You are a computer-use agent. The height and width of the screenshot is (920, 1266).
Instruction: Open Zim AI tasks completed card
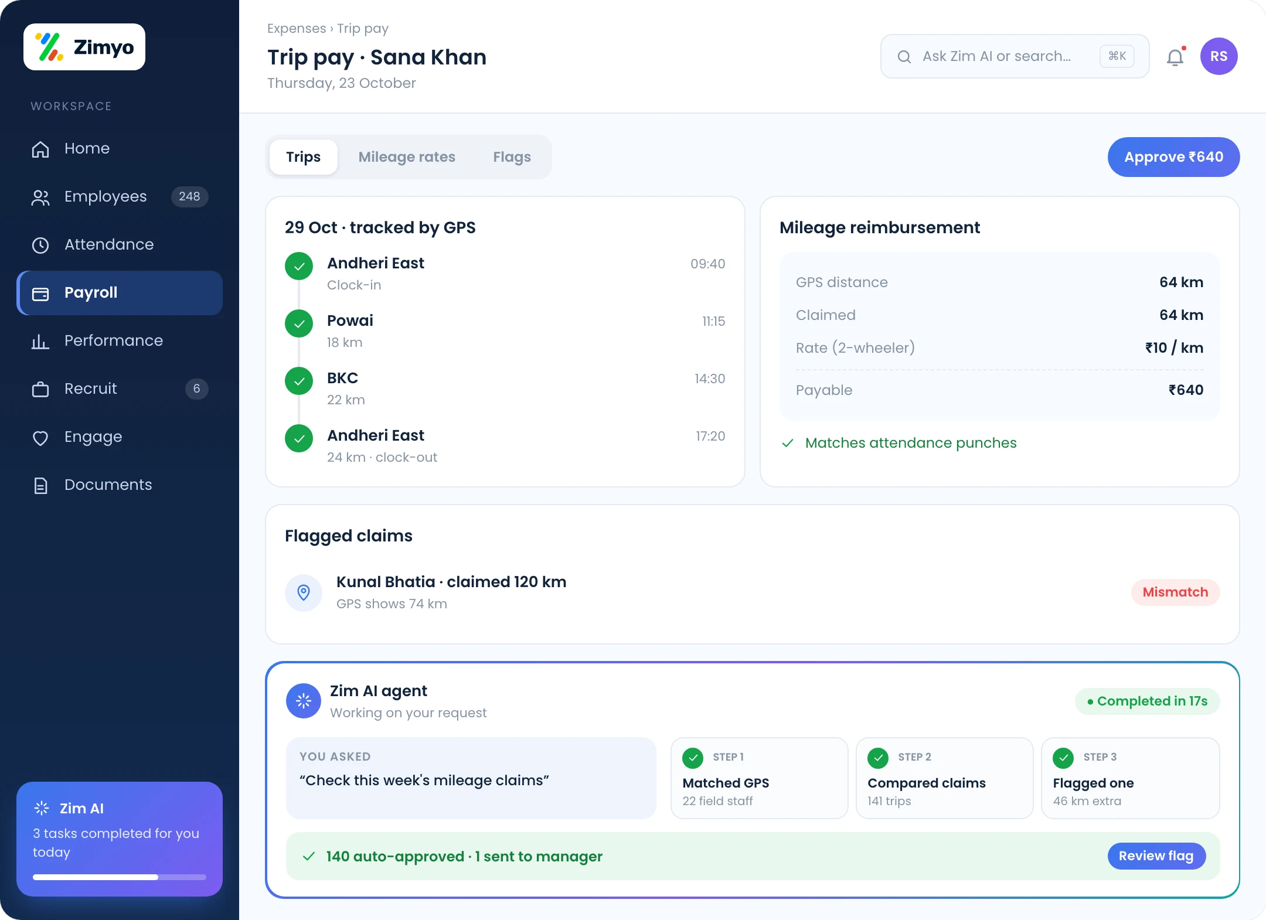(120, 839)
